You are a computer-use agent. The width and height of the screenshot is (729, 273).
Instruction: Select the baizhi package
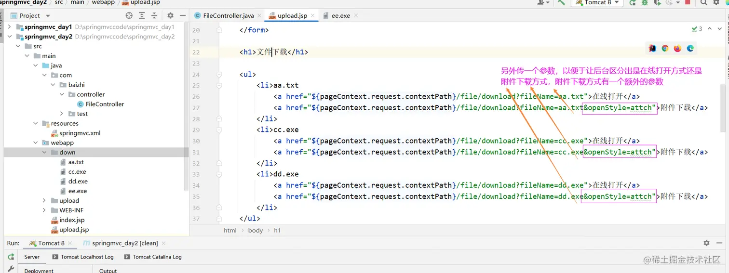click(72, 85)
